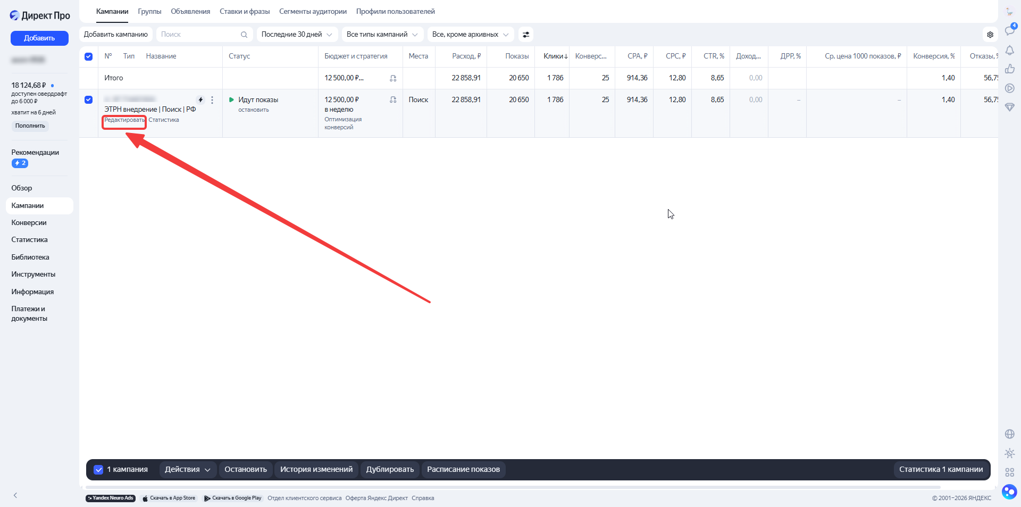Image resolution: width=1021 pixels, height=507 pixels.
Task: Open table settings gear icon
Action: pyautogui.click(x=990, y=35)
